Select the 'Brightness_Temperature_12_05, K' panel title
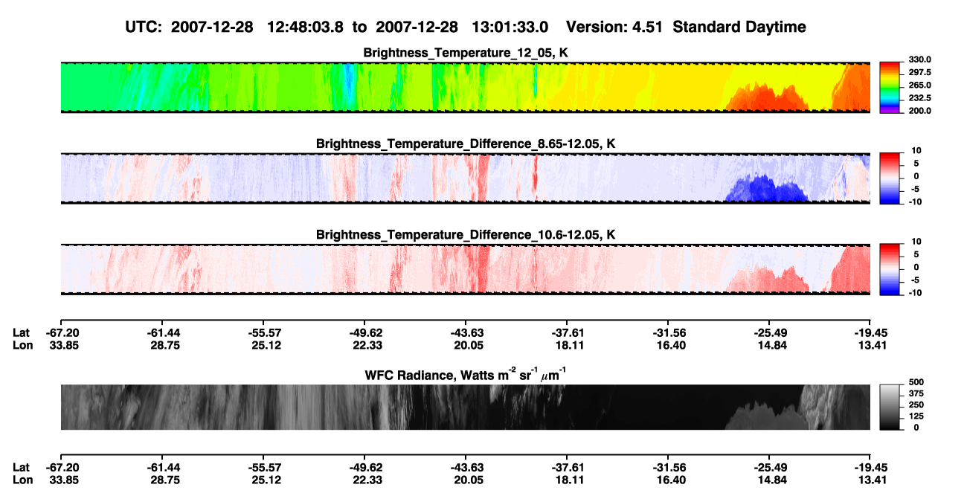Viewport: 967px width, 496px height. pos(466,53)
